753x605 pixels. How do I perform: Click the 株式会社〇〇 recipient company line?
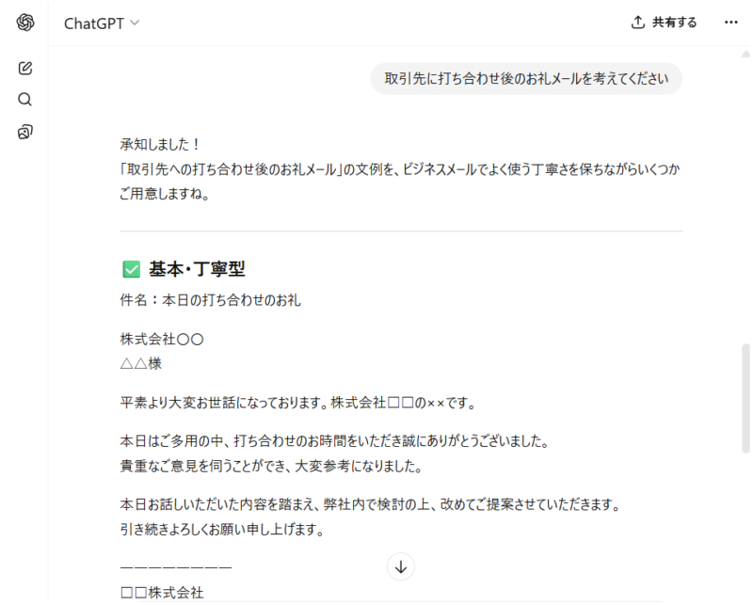tap(162, 339)
